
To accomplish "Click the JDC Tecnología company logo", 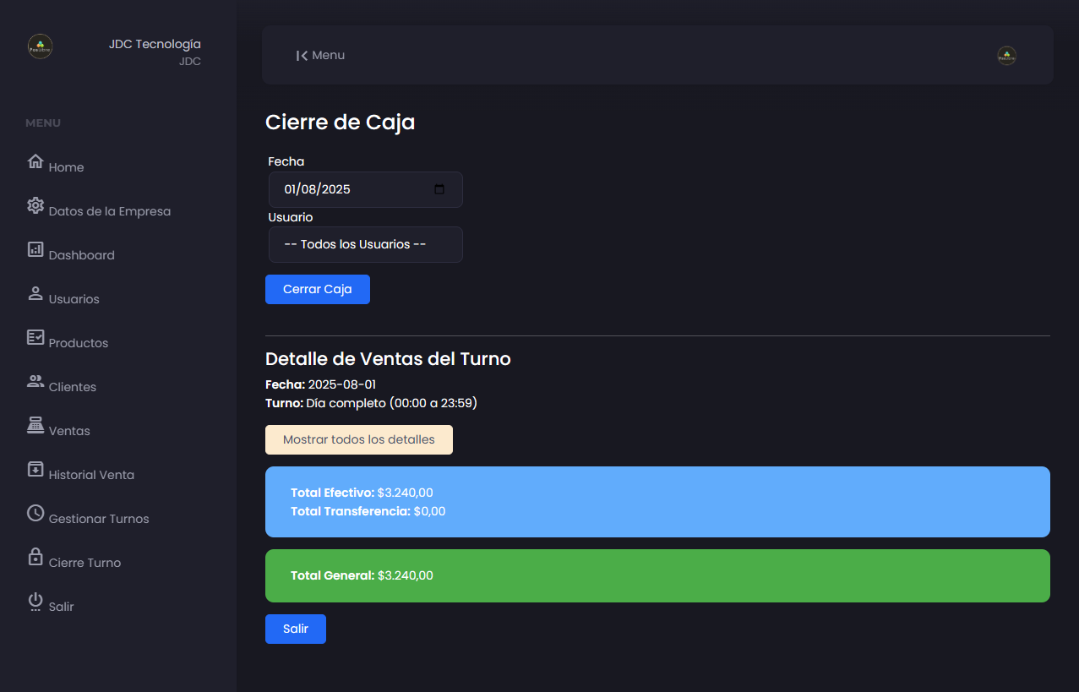I will click(x=40, y=46).
